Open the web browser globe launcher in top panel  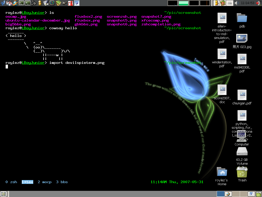coord(15,3)
